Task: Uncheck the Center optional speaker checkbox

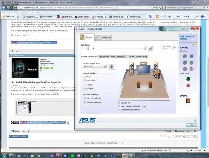Action: pos(85,77)
